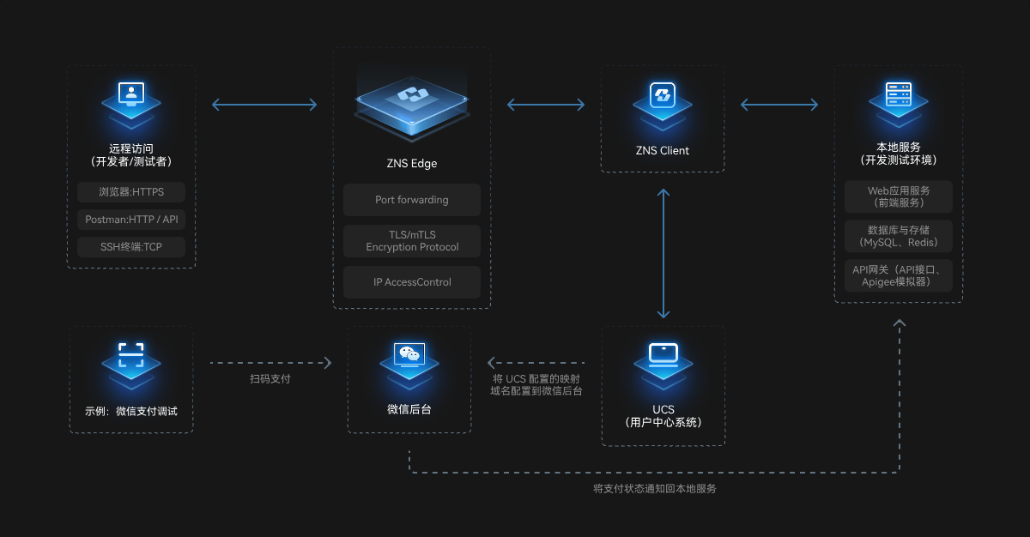
Task: Click the arrow between remote access and ZNS Edge
Action: tap(264, 105)
